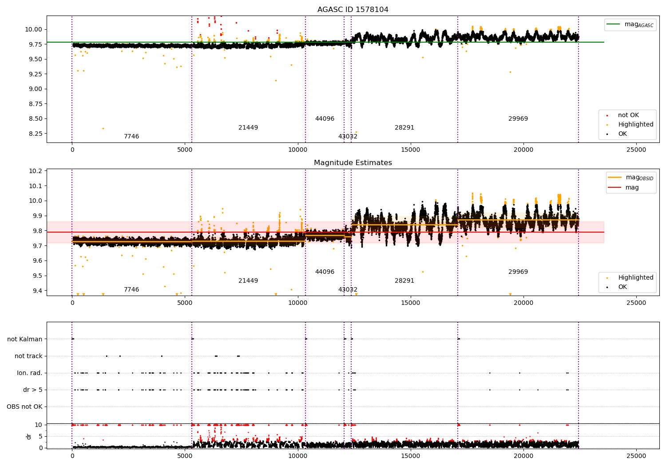This screenshot has width=666, height=466.
Task: Click obsid label 43032 in Magnitude Estimates plot
Action: tap(348, 290)
